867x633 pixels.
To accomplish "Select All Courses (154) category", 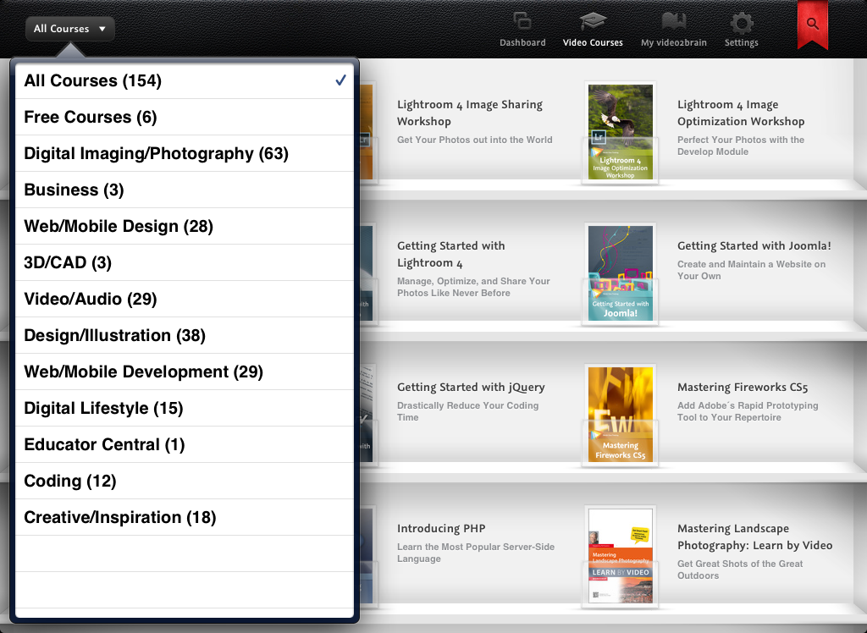I will click(x=185, y=80).
